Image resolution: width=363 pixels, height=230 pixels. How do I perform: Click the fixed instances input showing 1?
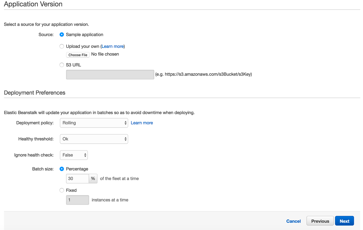tap(77, 200)
